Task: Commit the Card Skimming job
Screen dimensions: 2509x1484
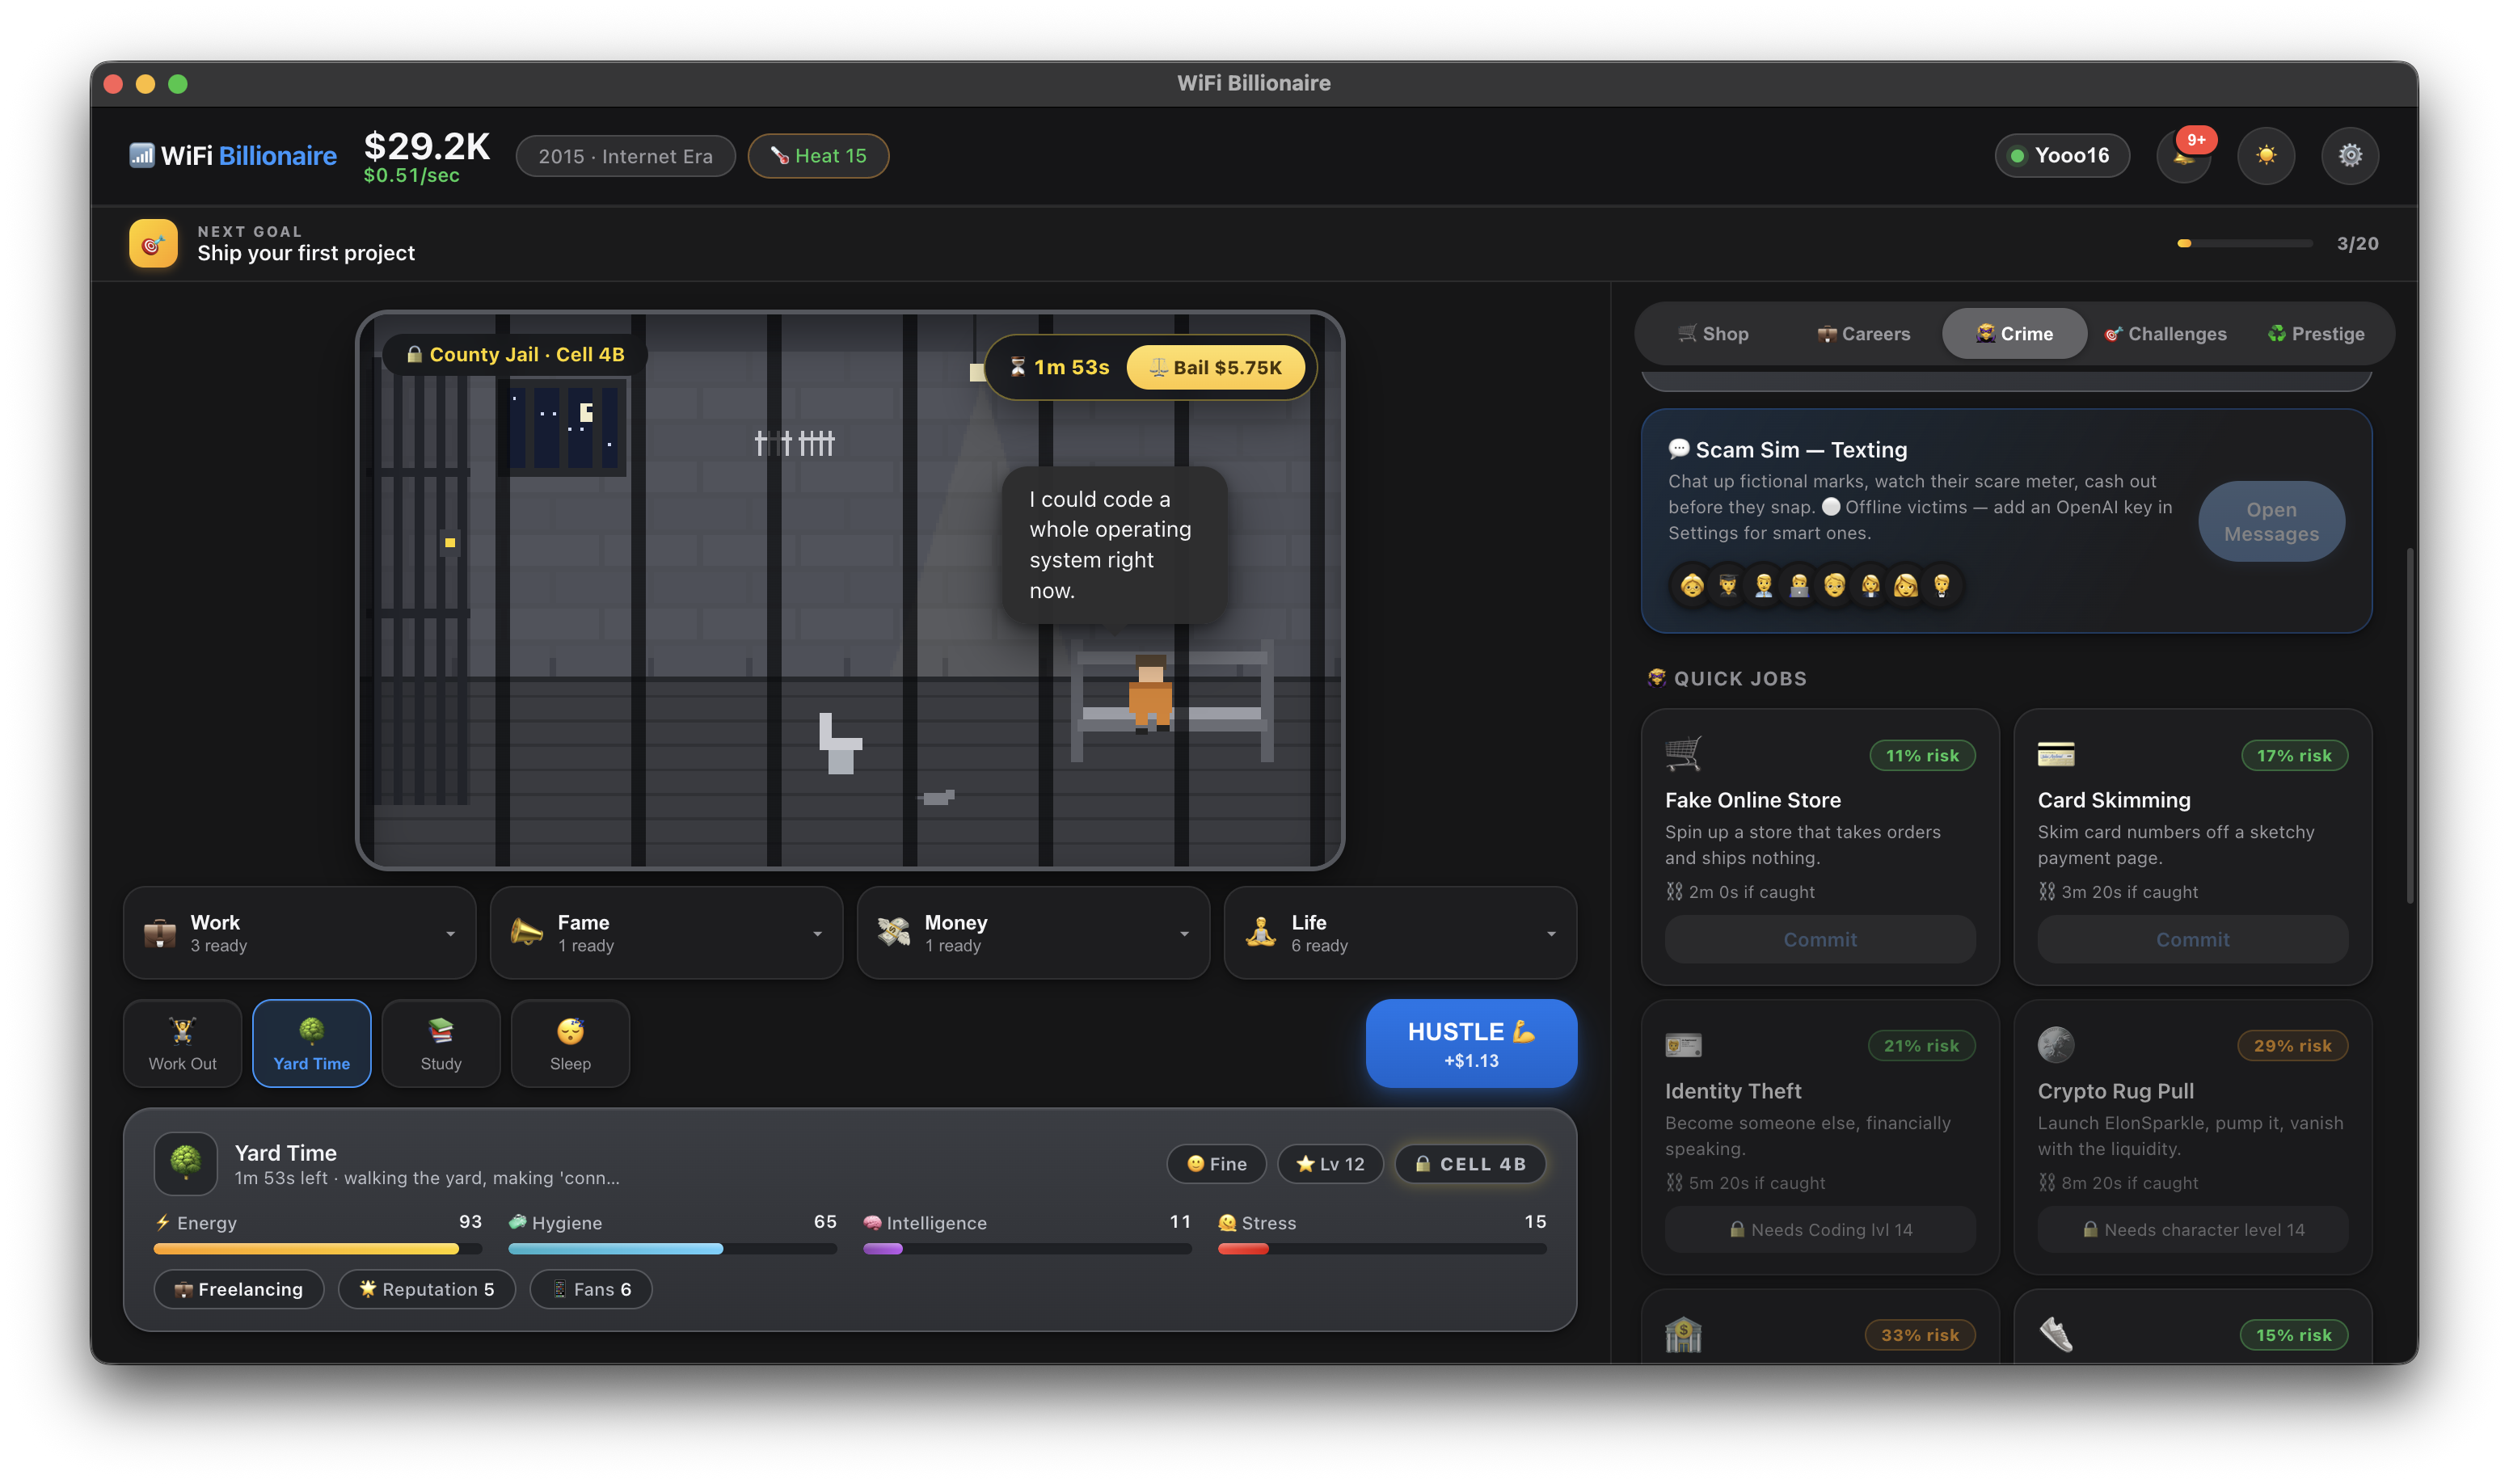Action: pyautogui.click(x=2193, y=939)
